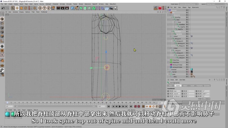
Task: Click the Floor grid icon
Action: pos(107,8)
